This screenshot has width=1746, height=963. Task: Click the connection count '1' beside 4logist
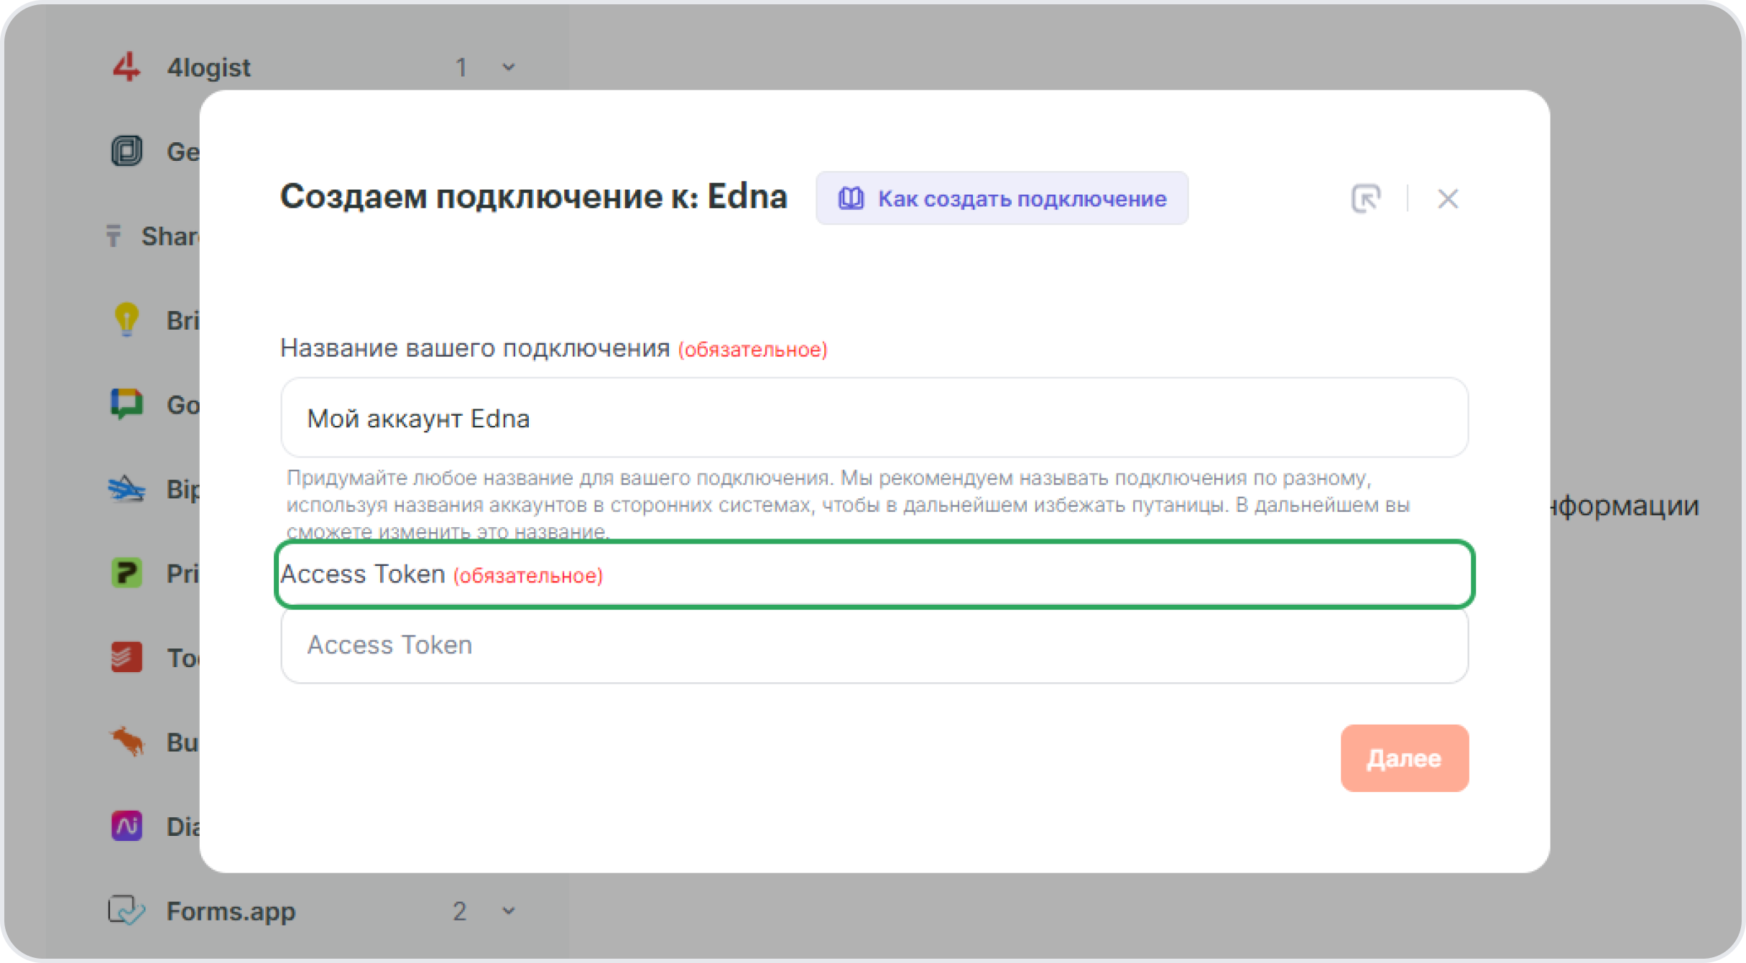pyautogui.click(x=461, y=68)
